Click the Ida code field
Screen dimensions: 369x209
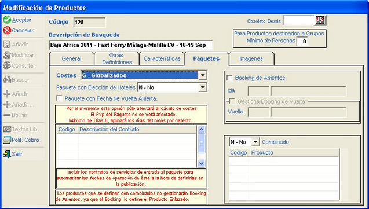[x=258, y=91]
